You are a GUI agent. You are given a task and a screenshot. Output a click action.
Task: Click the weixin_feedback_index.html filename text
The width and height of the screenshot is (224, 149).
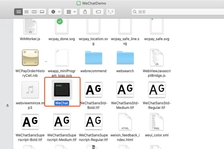pos(125,138)
